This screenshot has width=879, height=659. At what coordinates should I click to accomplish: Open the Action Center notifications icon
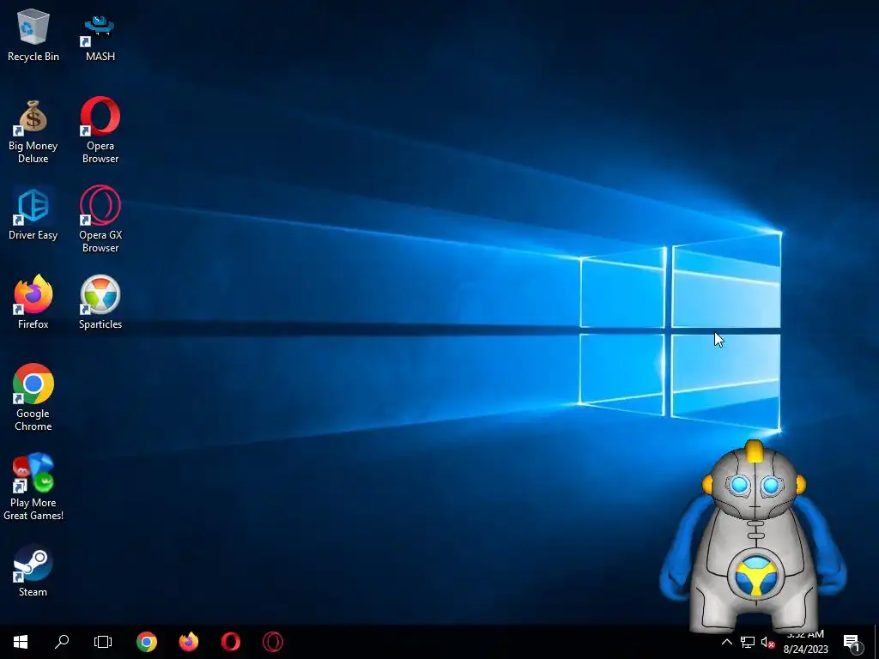pos(852,642)
